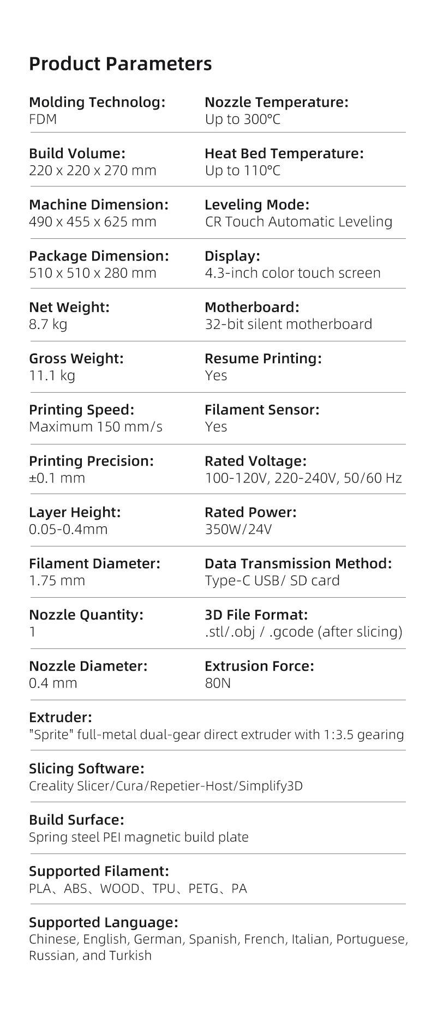Click the Slicing Software list text
This screenshot has height=1016, width=431.
click(x=166, y=786)
